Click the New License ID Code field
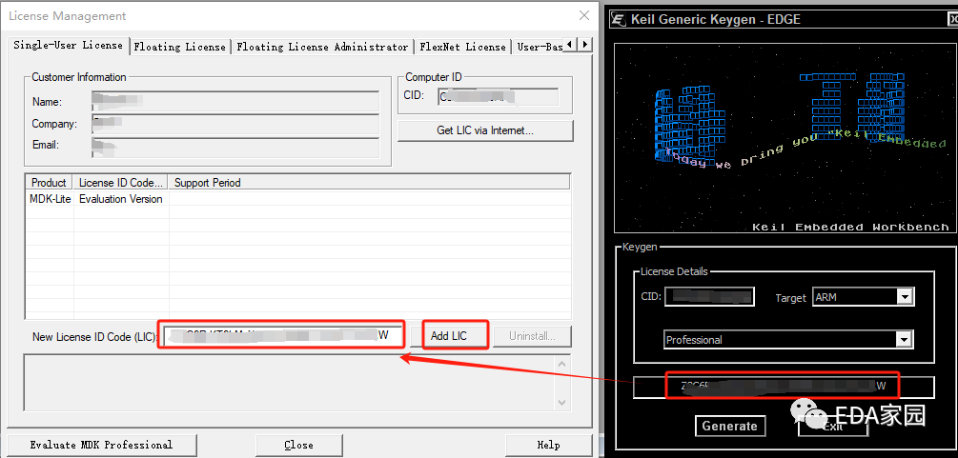This screenshot has height=458, width=958. 283,335
